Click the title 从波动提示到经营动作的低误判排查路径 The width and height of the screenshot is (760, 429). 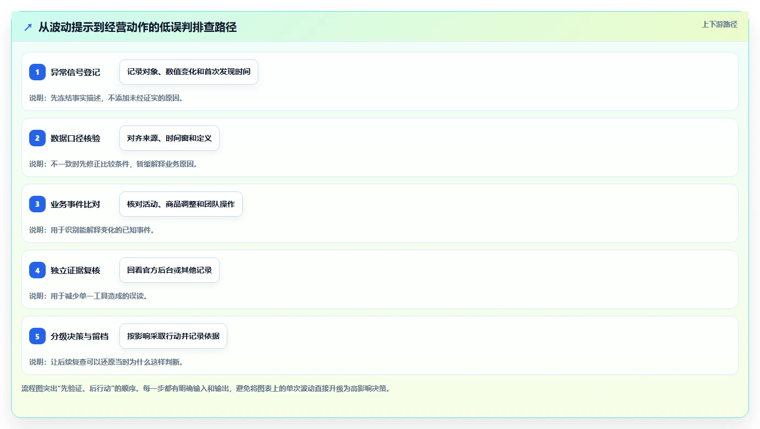(138, 27)
